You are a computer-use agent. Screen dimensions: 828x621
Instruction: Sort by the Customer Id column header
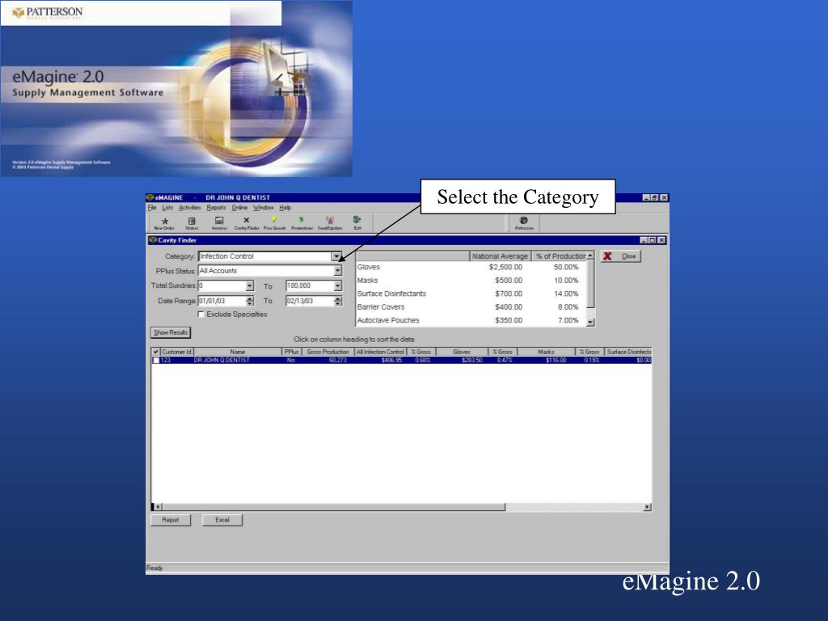tap(176, 352)
